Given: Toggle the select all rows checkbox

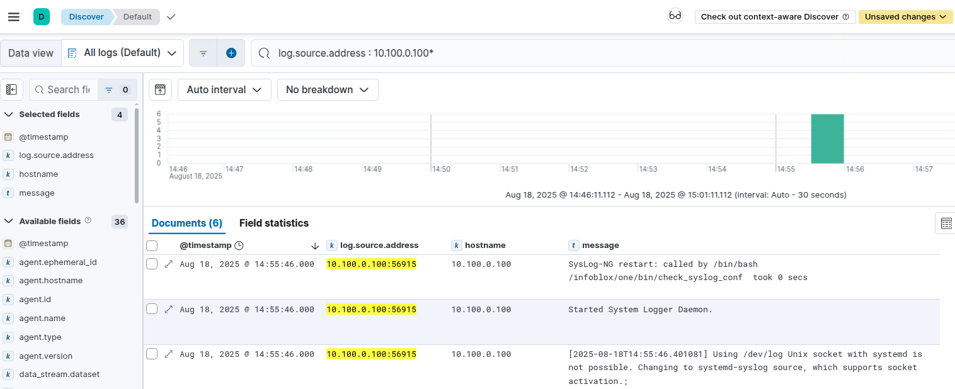Looking at the screenshot, I should point(152,245).
